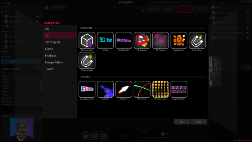Image resolution: width=252 pixels, height=142 pixels.
Task: Select the 2D category
Action: tap(60, 28)
